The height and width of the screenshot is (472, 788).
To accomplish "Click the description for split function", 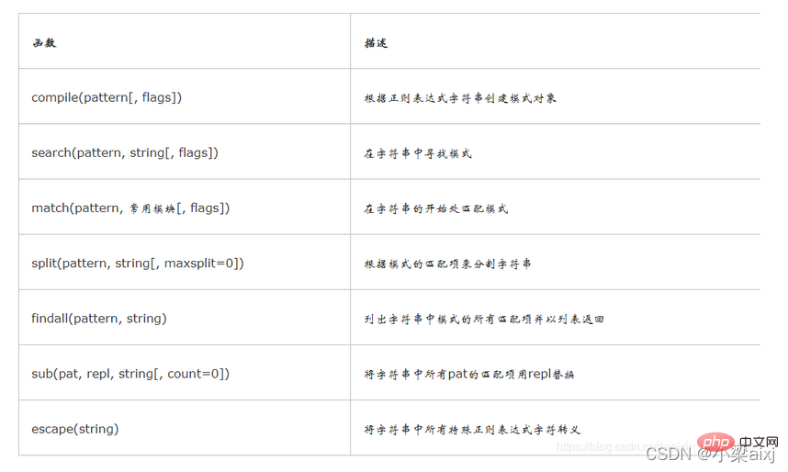I will 447,264.
